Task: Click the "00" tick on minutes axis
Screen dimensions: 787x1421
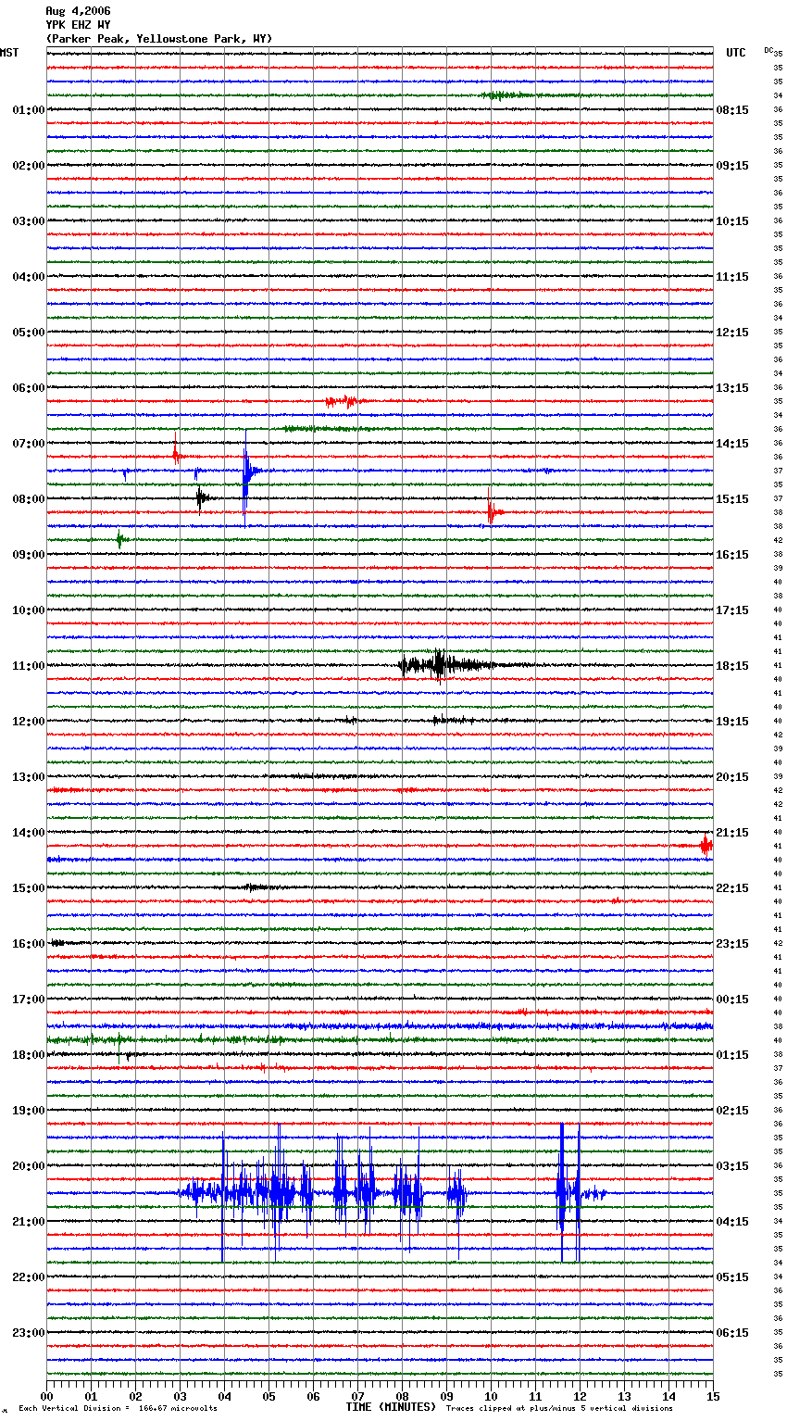Action: click(47, 1396)
